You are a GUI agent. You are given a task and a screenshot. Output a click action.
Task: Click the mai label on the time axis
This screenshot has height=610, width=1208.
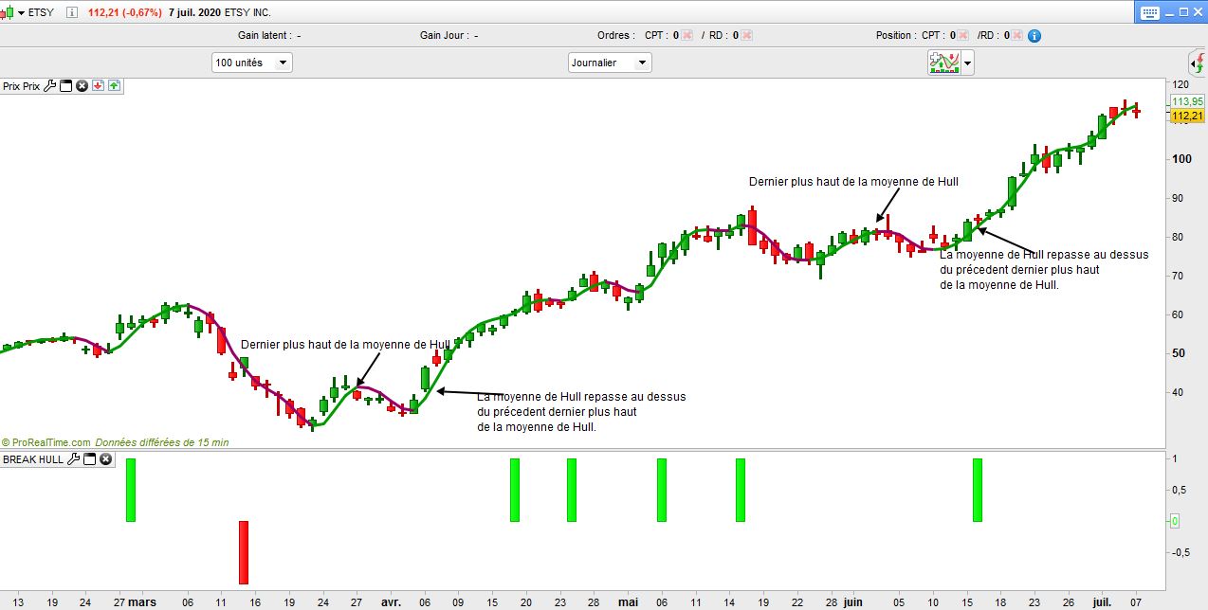click(628, 601)
